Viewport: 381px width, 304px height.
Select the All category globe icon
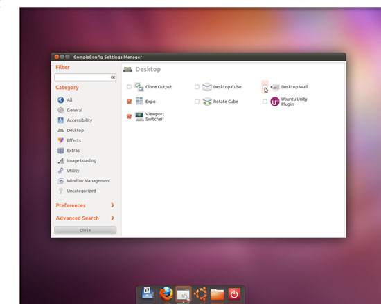[61, 100]
